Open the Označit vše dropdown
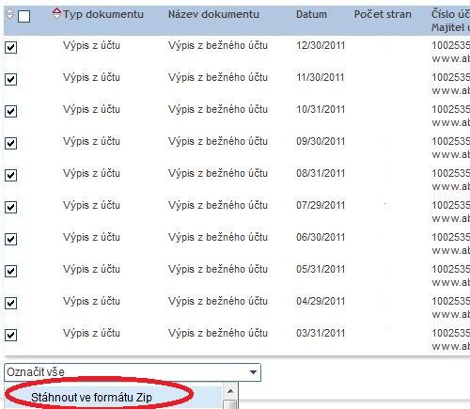The height and width of the screenshot is (409, 470). (133, 372)
